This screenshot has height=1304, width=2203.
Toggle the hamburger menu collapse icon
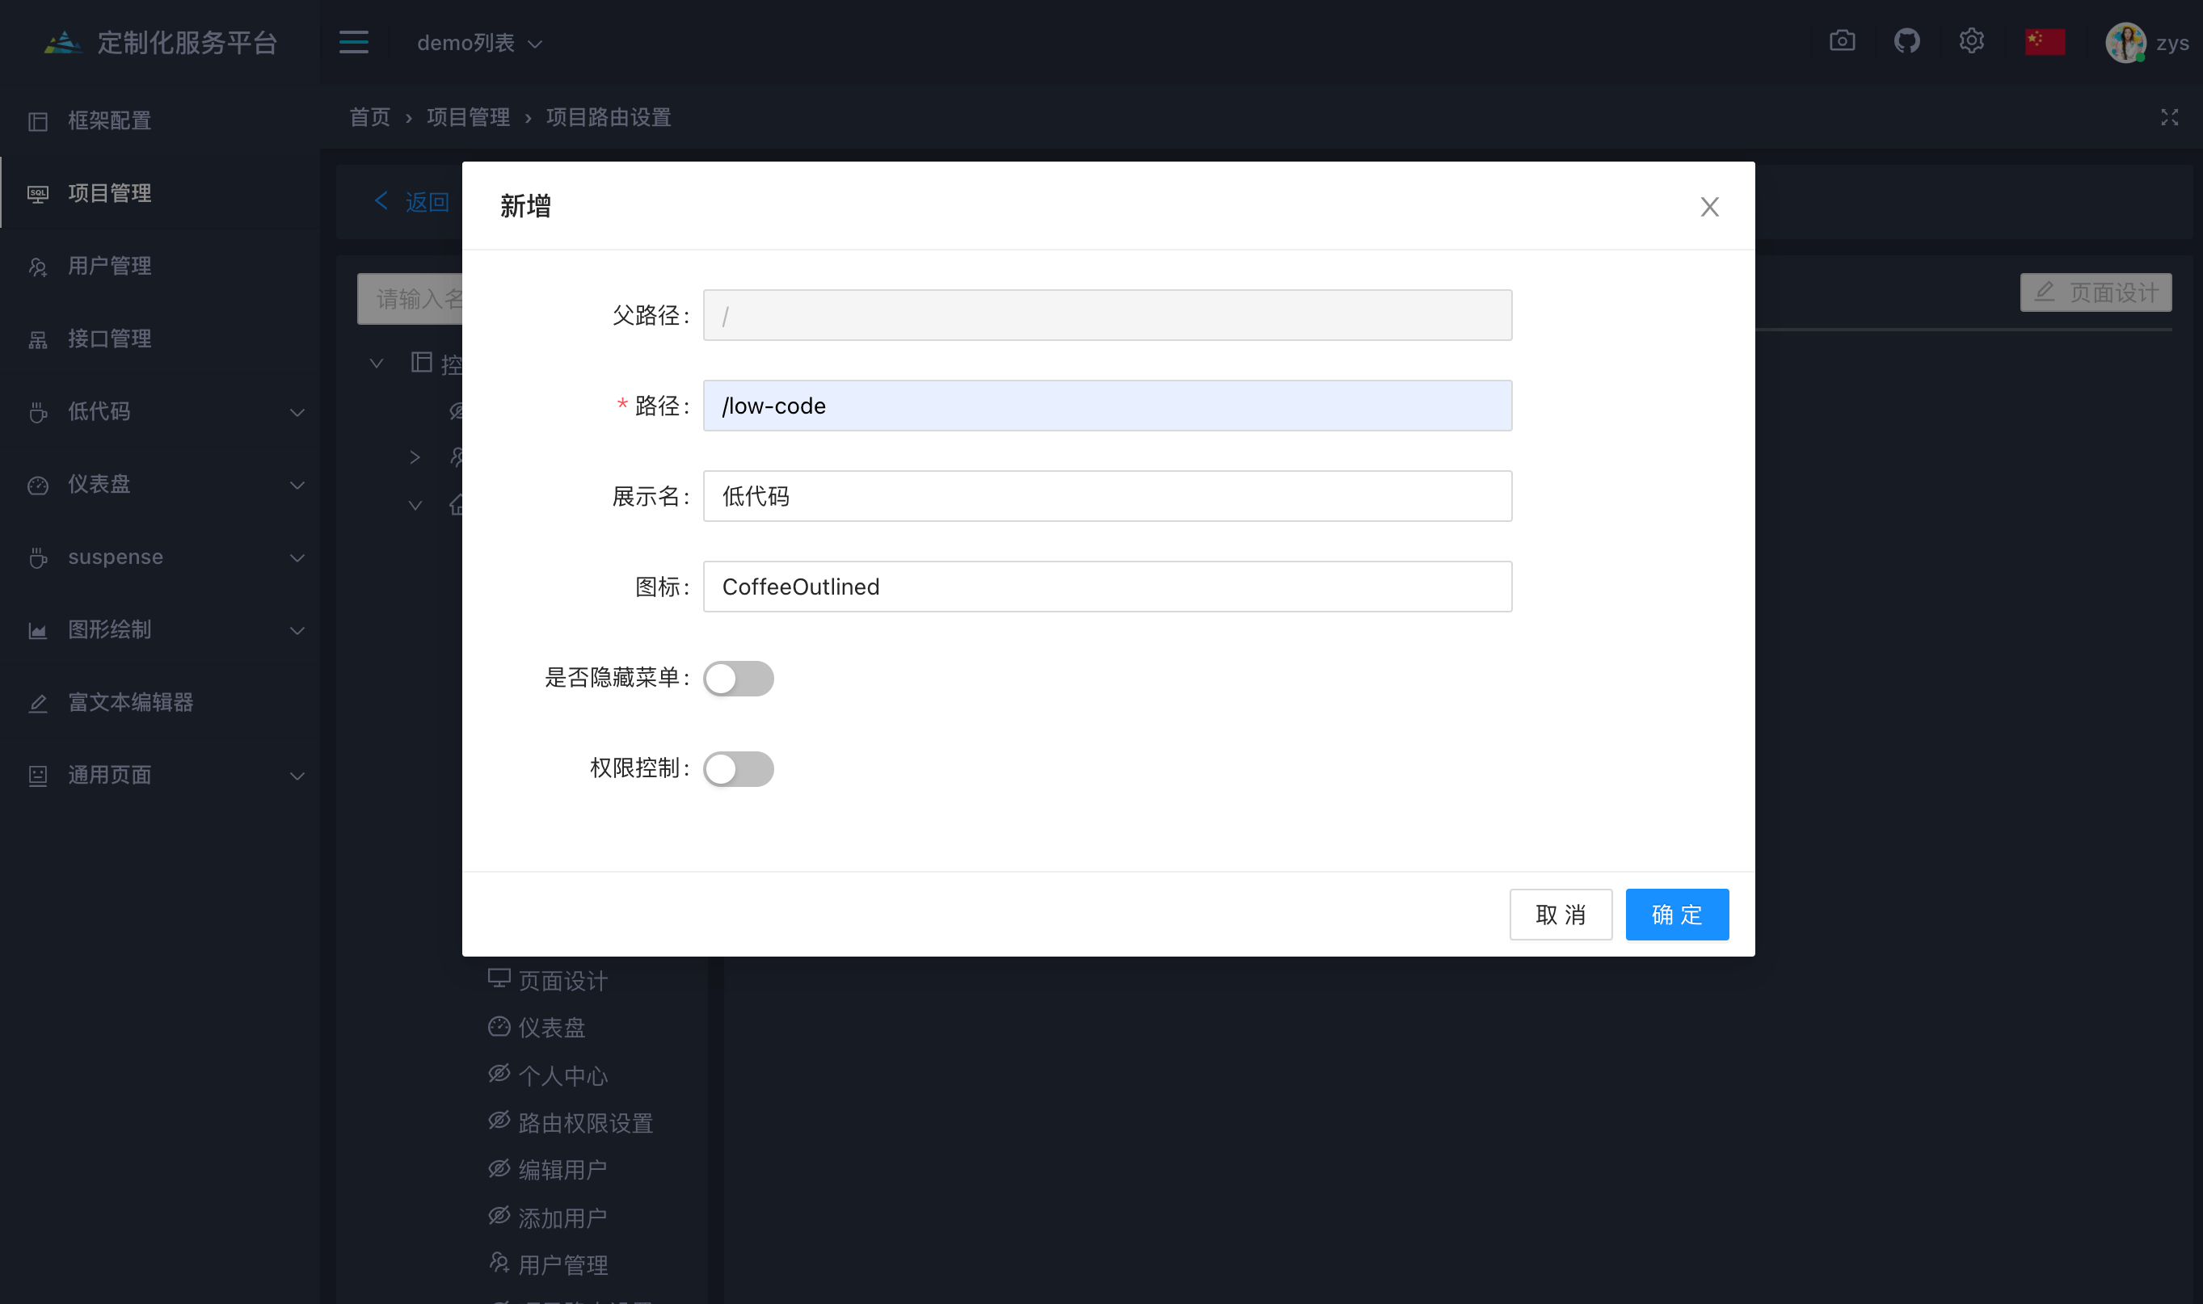click(x=353, y=42)
